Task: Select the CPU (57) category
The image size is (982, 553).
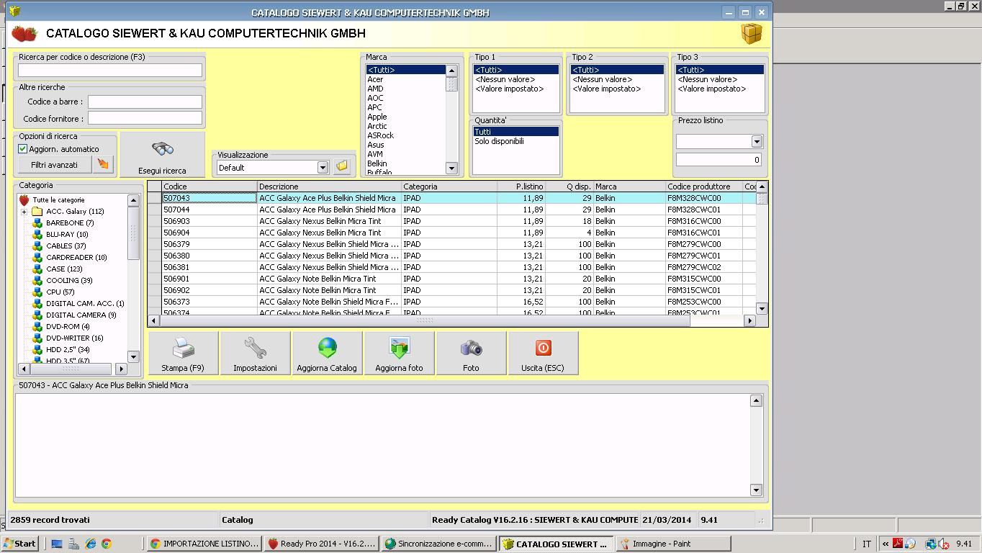Action: (x=60, y=292)
